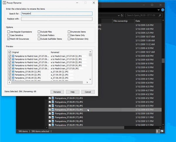Click the Pampalona_07.06.09 (16).JPG file icon
This screenshot has width=176, height=142.
(x=53, y=113)
